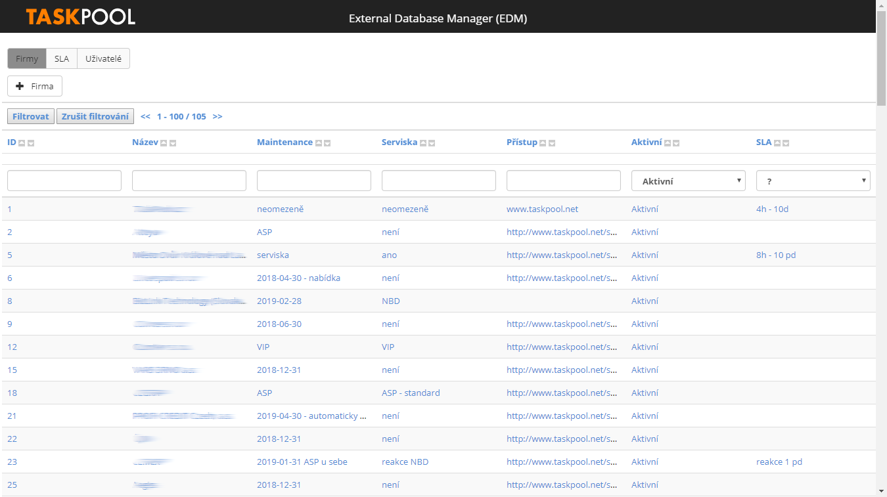The height and width of the screenshot is (497, 887).
Task: Click 'reakce 1 pd' SLA cell
Action: point(779,462)
